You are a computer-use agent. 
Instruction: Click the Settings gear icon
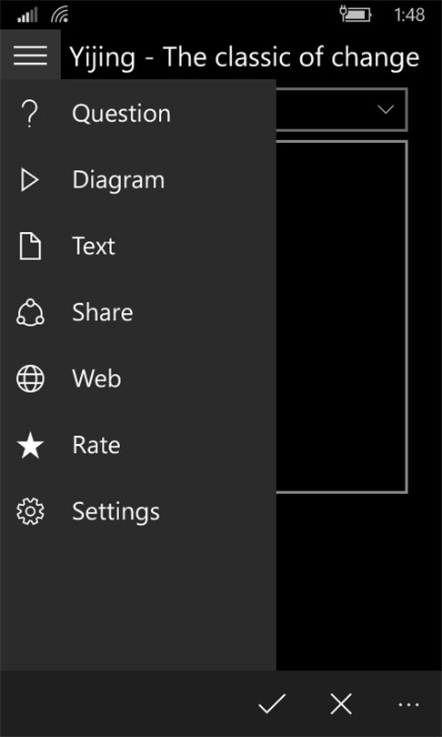click(x=30, y=512)
